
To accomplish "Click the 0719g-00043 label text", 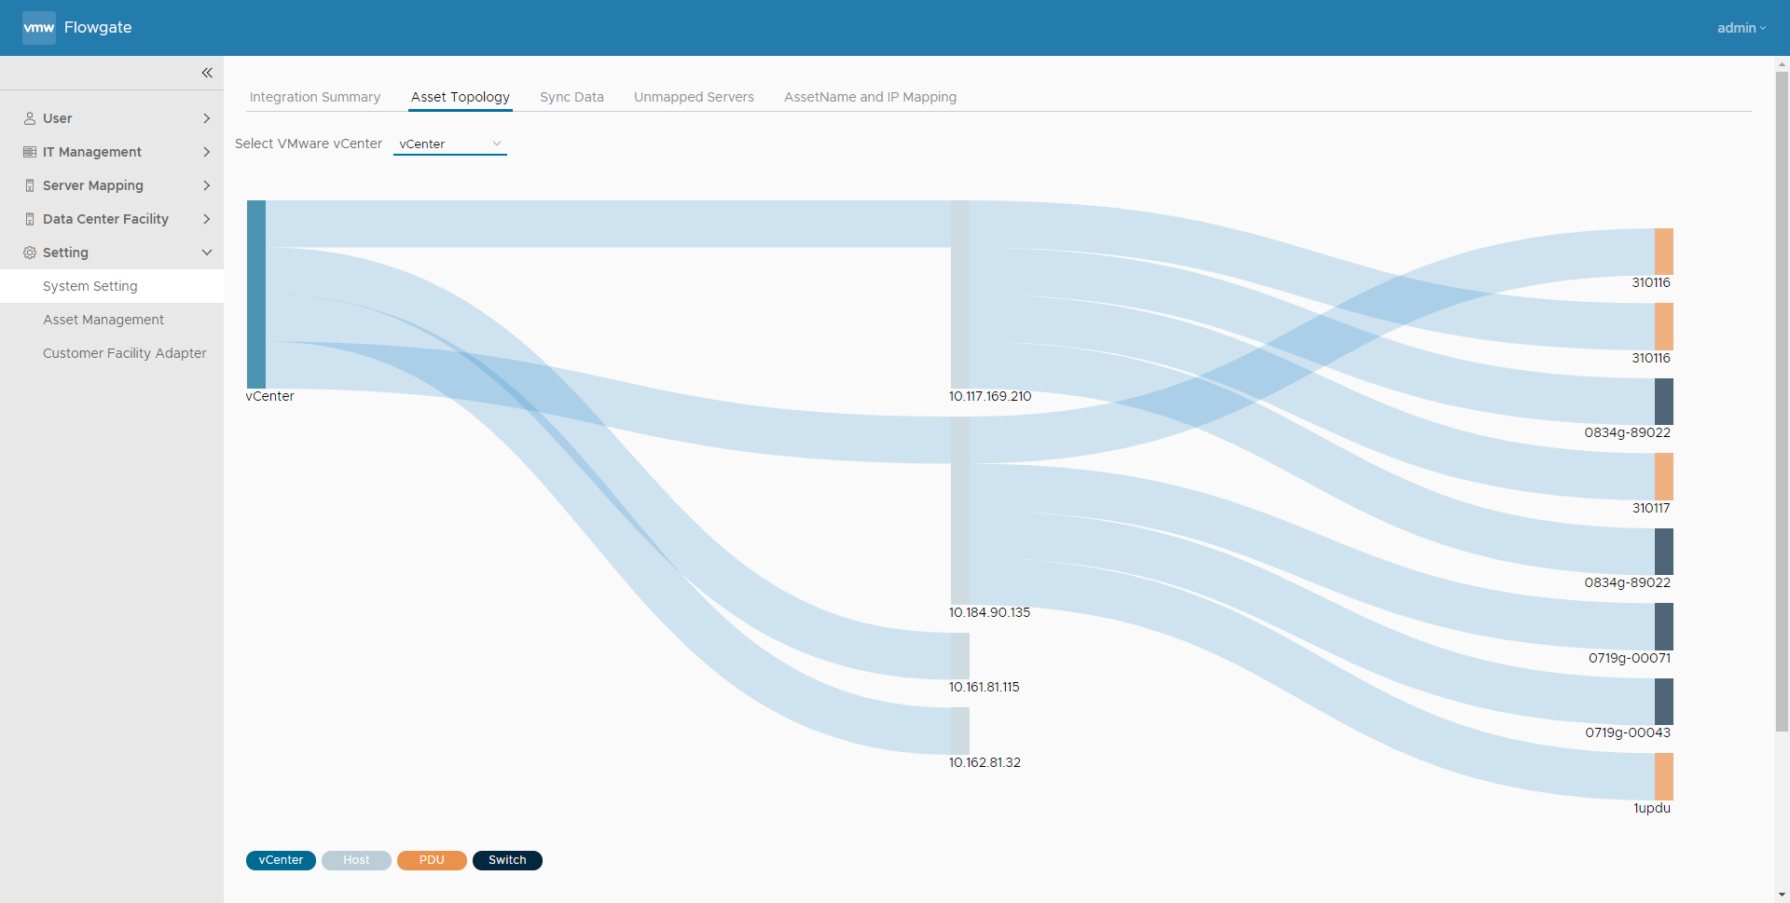I will click(x=1628, y=732).
